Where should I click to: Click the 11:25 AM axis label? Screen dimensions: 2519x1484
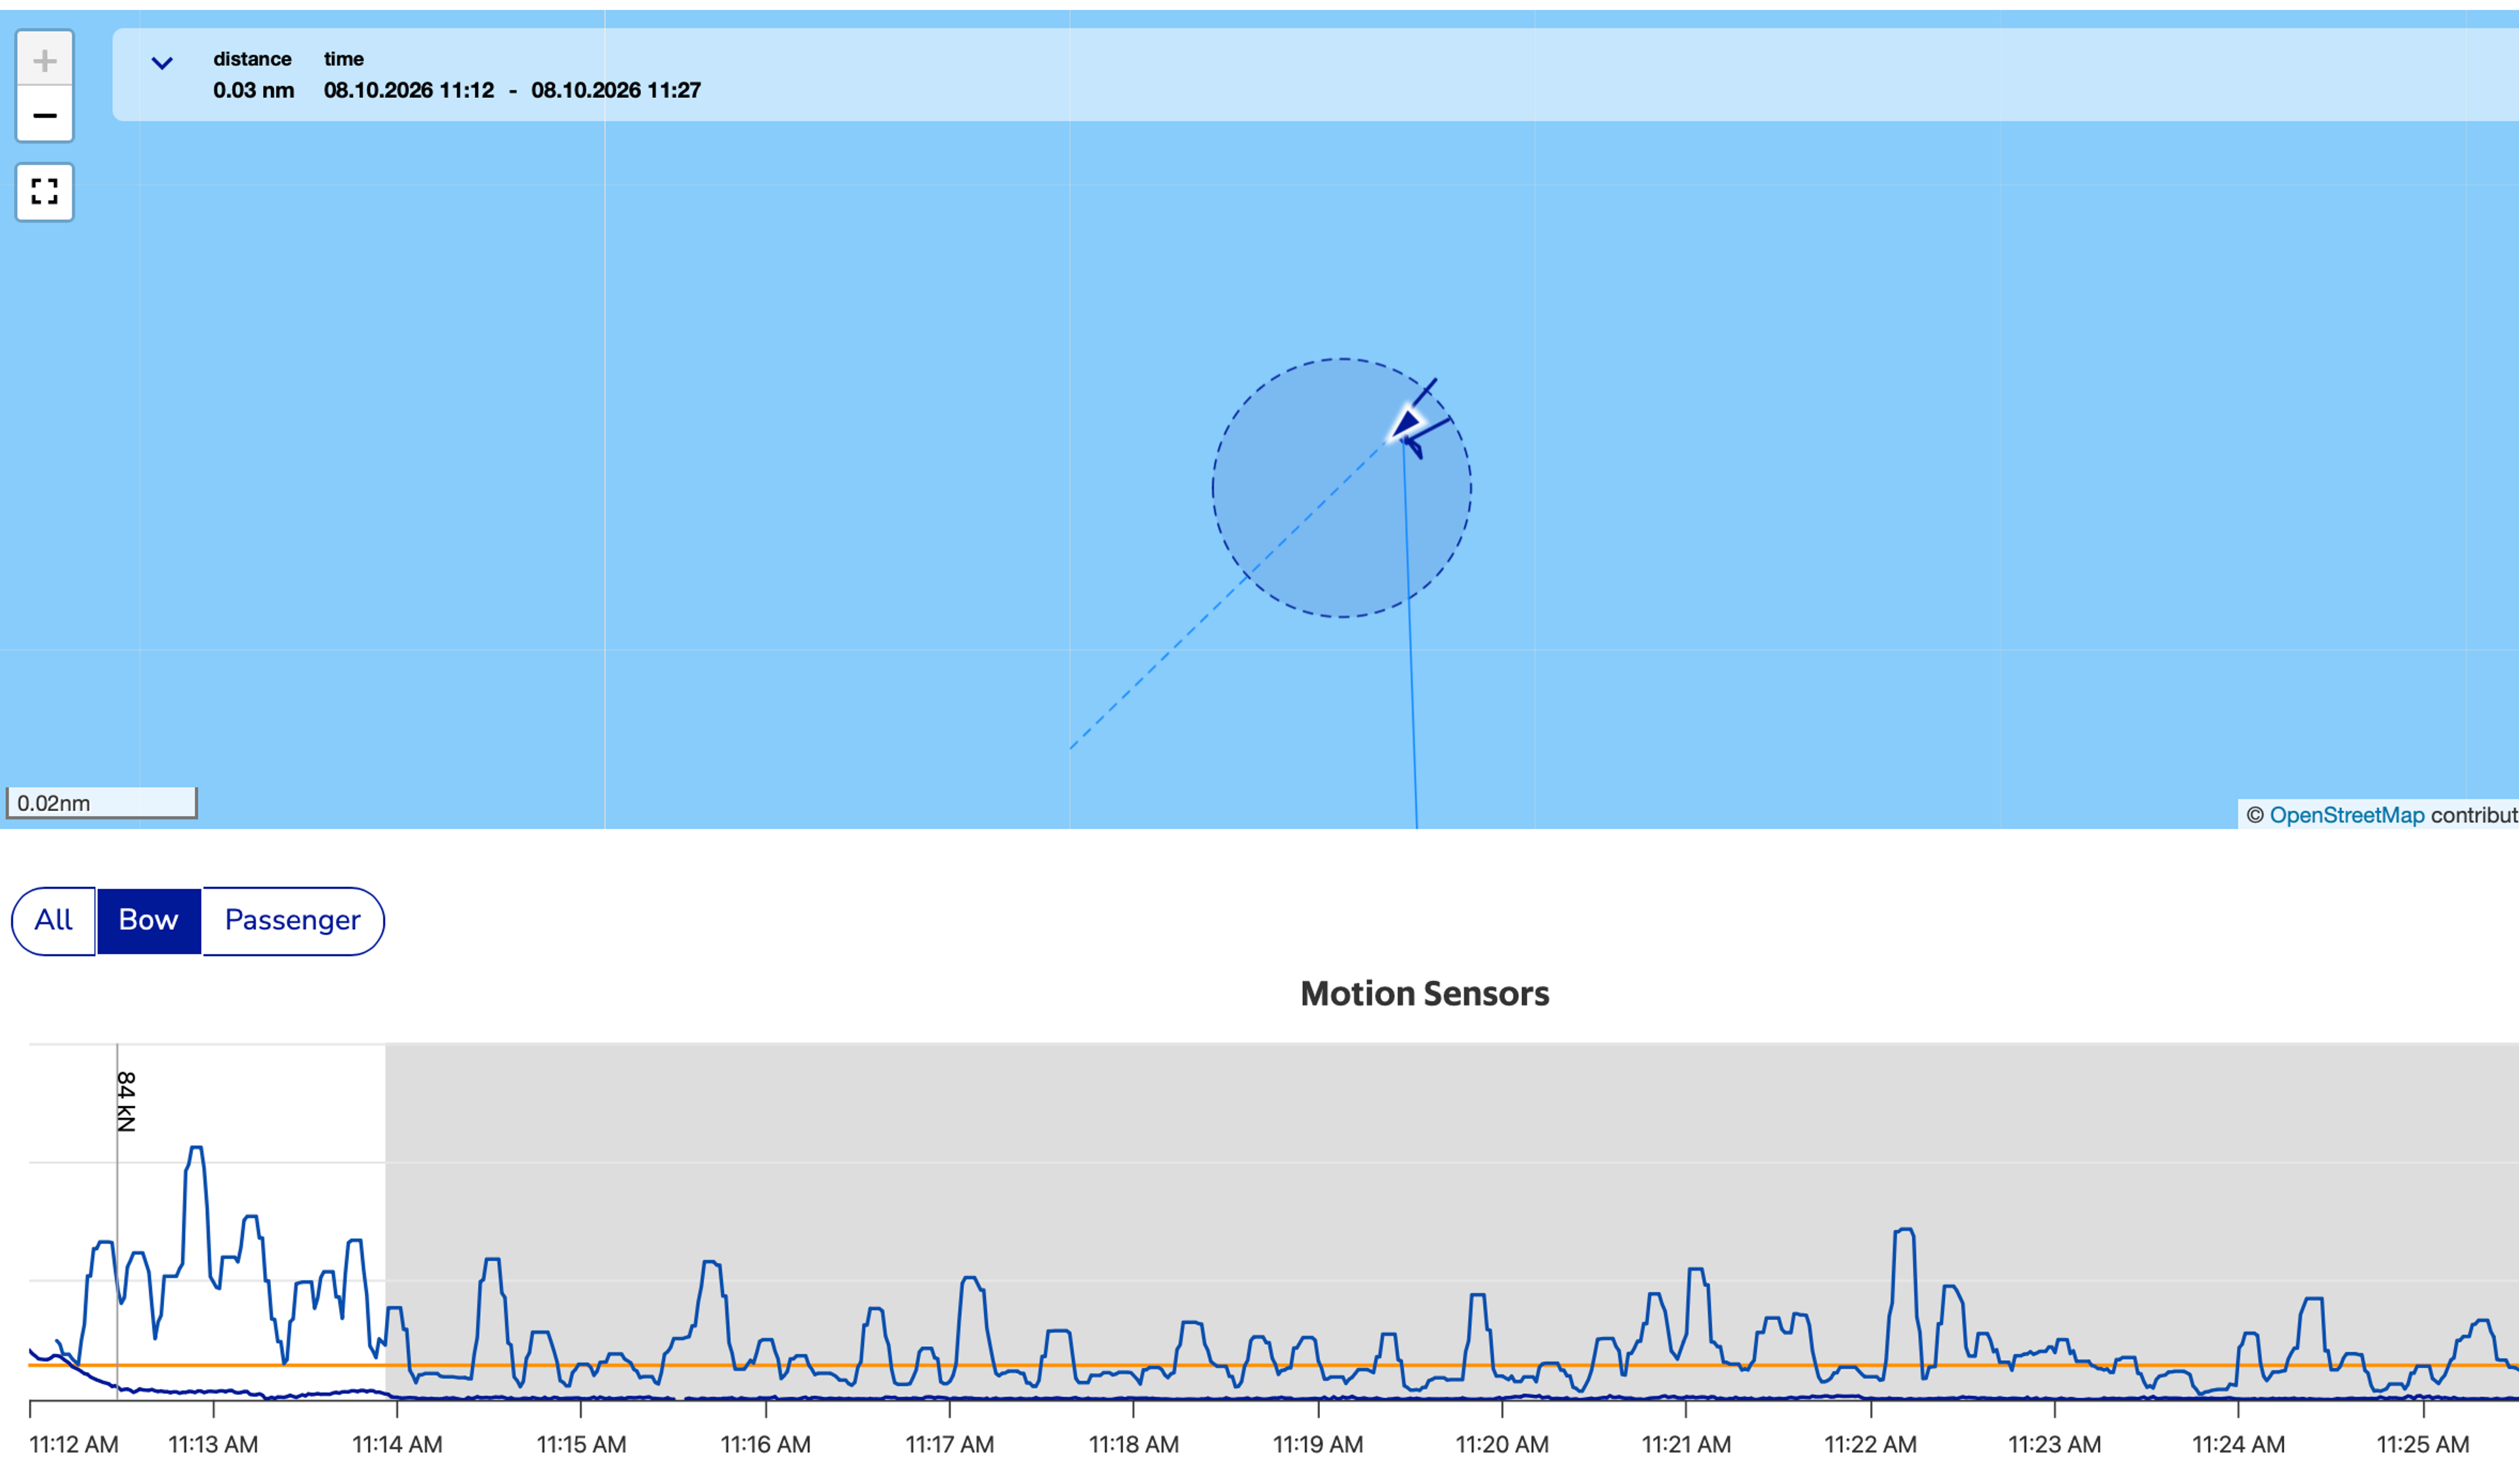coord(2423,1444)
